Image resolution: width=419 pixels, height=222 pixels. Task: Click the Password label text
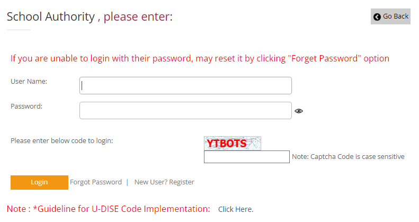(x=26, y=106)
